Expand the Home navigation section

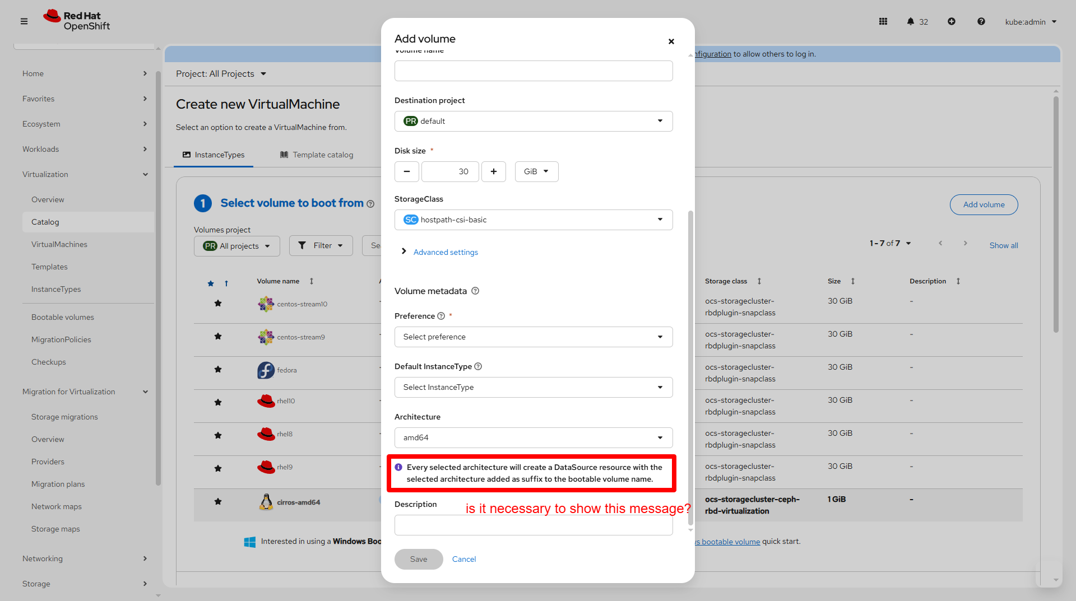pos(85,74)
